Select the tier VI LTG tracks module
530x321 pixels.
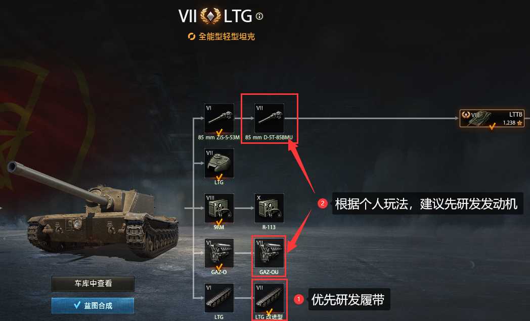pyautogui.click(x=219, y=298)
